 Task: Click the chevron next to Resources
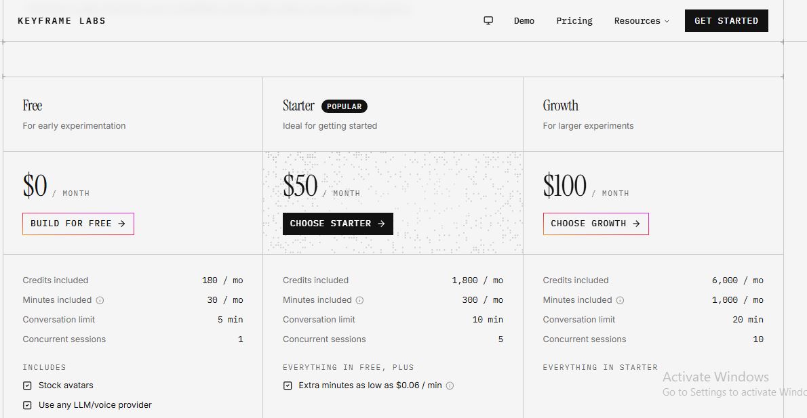667,21
